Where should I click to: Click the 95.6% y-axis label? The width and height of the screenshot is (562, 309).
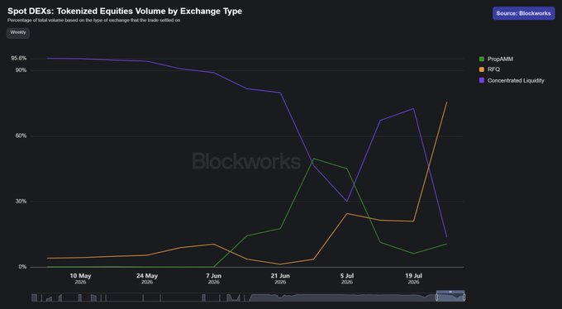tap(19, 59)
